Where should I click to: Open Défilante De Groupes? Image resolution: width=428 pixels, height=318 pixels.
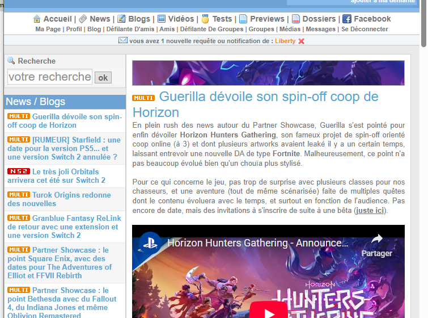(x=211, y=29)
